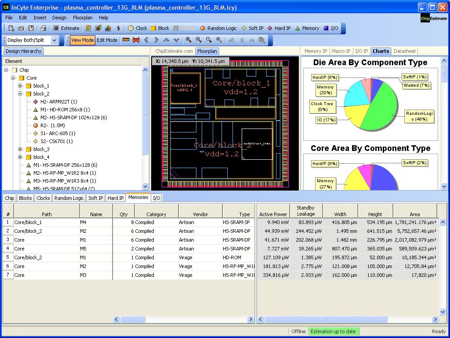The height and width of the screenshot is (338, 450).
Task: Pan floorplan down with the down chevron
Action: point(177,40)
